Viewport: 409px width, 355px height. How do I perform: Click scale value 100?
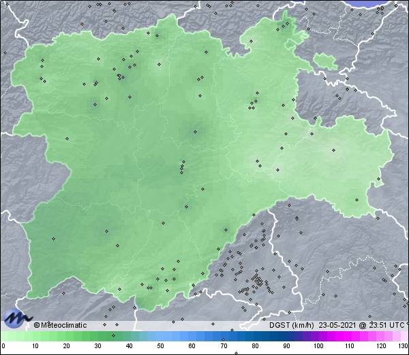[x=318, y=346]
